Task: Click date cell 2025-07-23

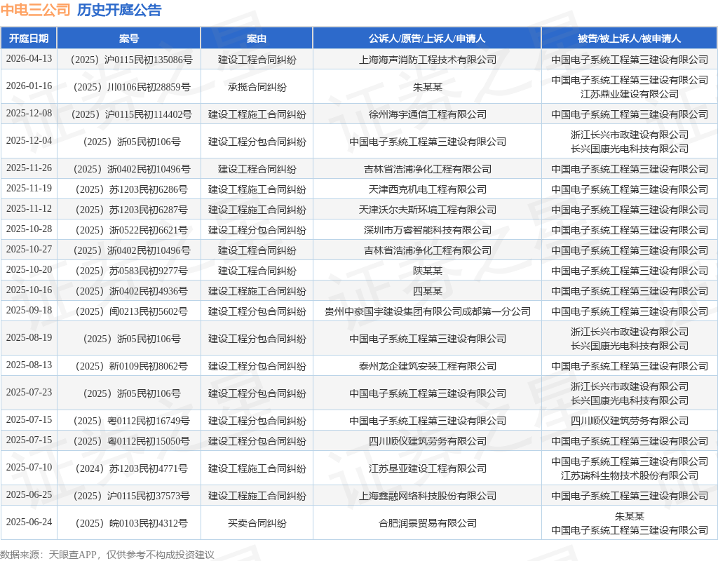Action: [29, 393]
